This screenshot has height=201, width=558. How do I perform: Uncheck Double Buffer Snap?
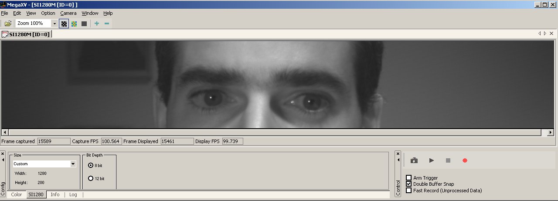(x=409, y=184)
